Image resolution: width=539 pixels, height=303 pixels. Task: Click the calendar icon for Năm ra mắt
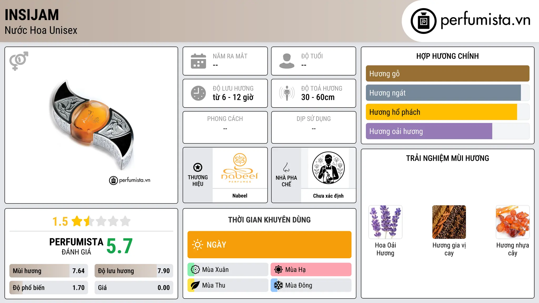[x=198, y=61]
